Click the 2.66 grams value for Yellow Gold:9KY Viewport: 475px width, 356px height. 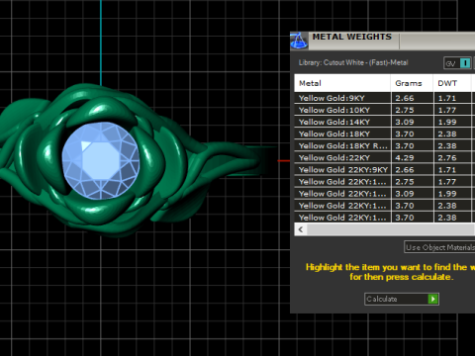point(405,98)
